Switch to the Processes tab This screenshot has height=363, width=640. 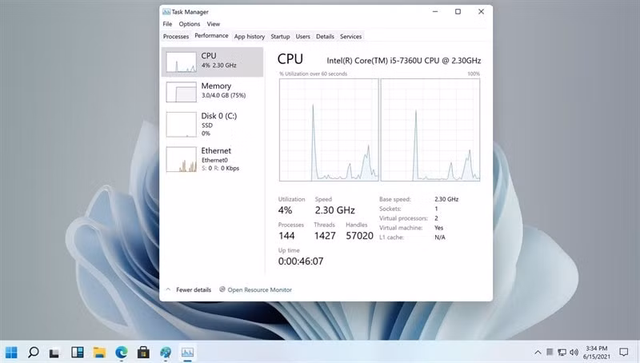(176, 36)
